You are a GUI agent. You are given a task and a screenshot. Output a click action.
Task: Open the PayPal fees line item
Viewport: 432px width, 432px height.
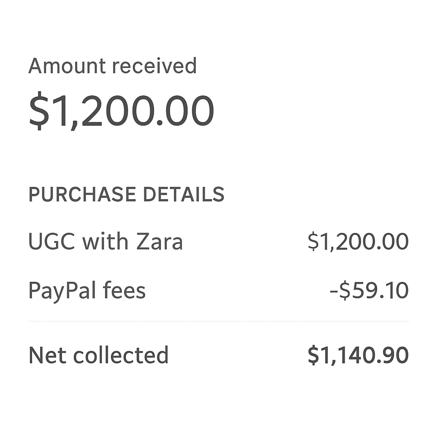87,291
